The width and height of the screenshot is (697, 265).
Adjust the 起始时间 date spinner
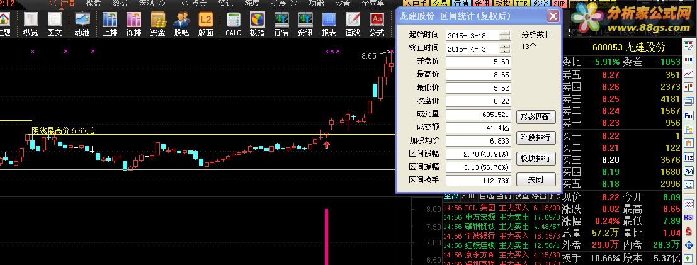click(504, 36)
